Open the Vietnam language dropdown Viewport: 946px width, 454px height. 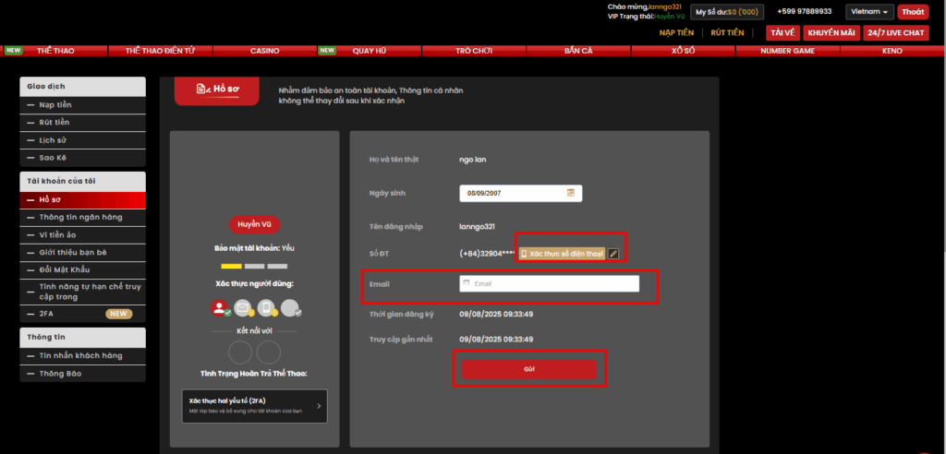tap(869, 12)
